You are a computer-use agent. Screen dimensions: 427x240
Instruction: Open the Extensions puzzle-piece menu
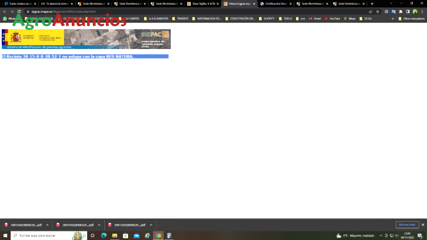click(401, 12)
